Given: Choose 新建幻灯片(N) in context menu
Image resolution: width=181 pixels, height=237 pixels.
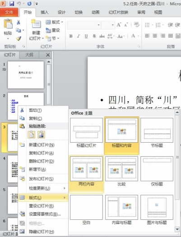Looking at the screenshot, I should [x=43, y=145].
